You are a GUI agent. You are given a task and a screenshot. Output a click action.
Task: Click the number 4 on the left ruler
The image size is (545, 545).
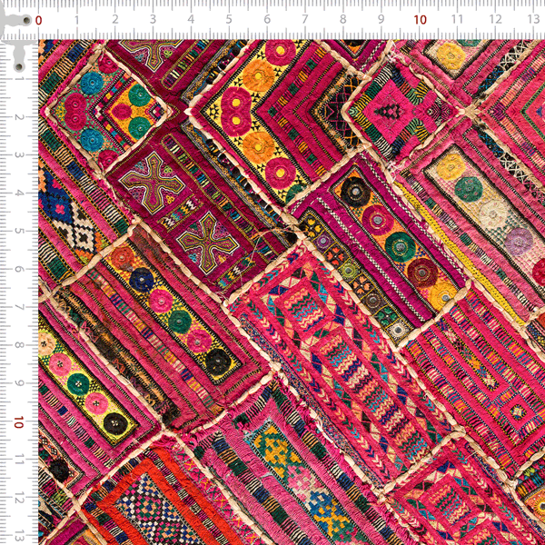pyautogui.click(x=19, y=193)
